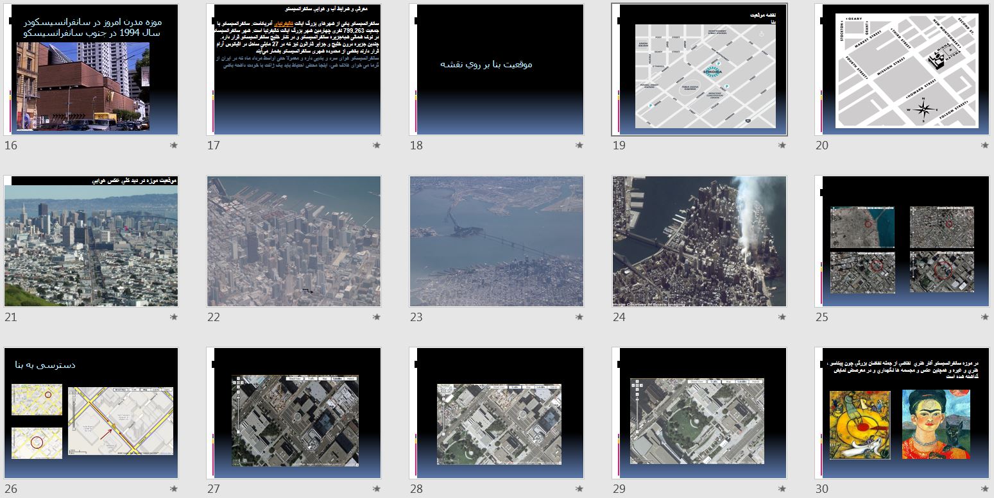Click the star icon beneath slide 29
The image size is (994, 498).
point(782,489)
